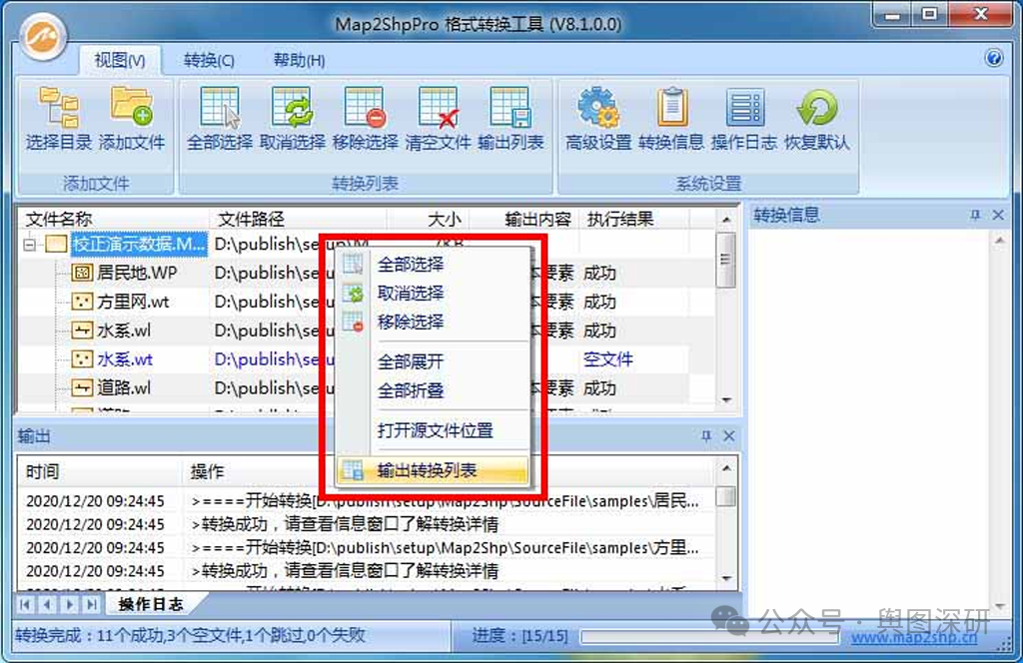Image resolution: width=1023 pixels, height=663 pixels.
Task: Click the 清空文件 ribbon icon
Action: pyautogui.click(x=438, y=108)
